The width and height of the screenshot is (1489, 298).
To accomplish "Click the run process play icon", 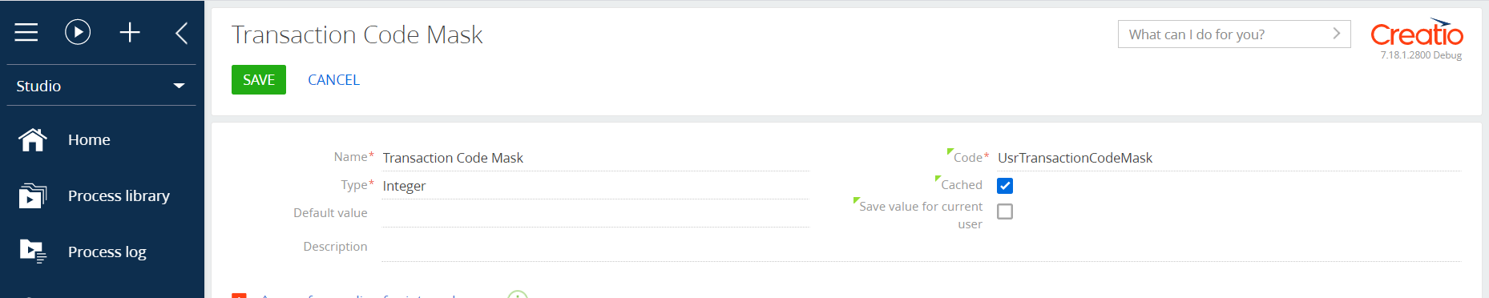I will click(78, 32).
